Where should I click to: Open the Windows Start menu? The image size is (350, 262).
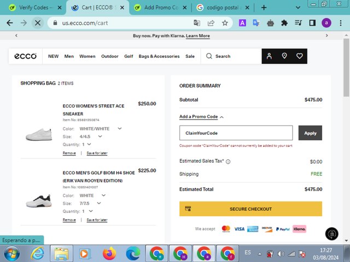12,253
